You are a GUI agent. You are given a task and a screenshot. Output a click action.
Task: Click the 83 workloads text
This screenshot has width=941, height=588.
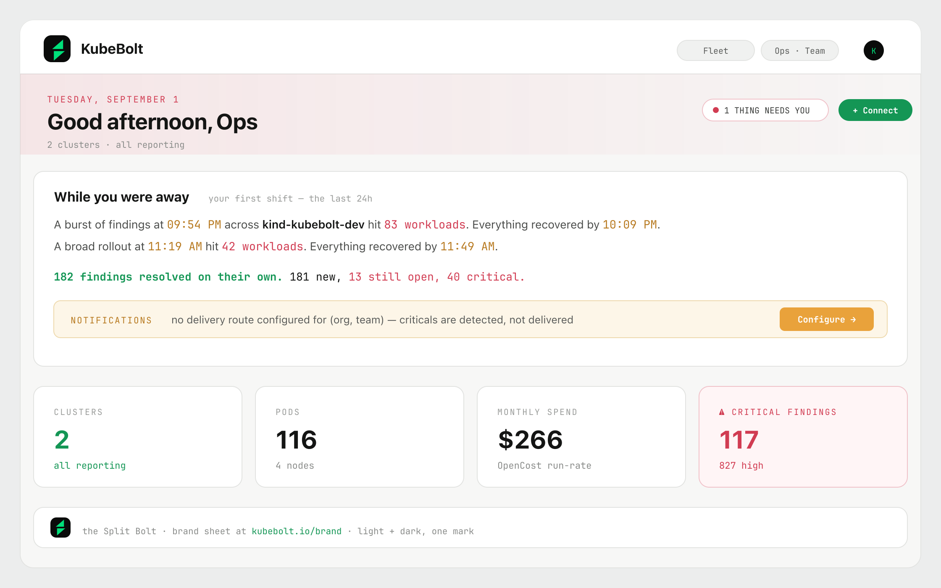click(x=425, y=225)
